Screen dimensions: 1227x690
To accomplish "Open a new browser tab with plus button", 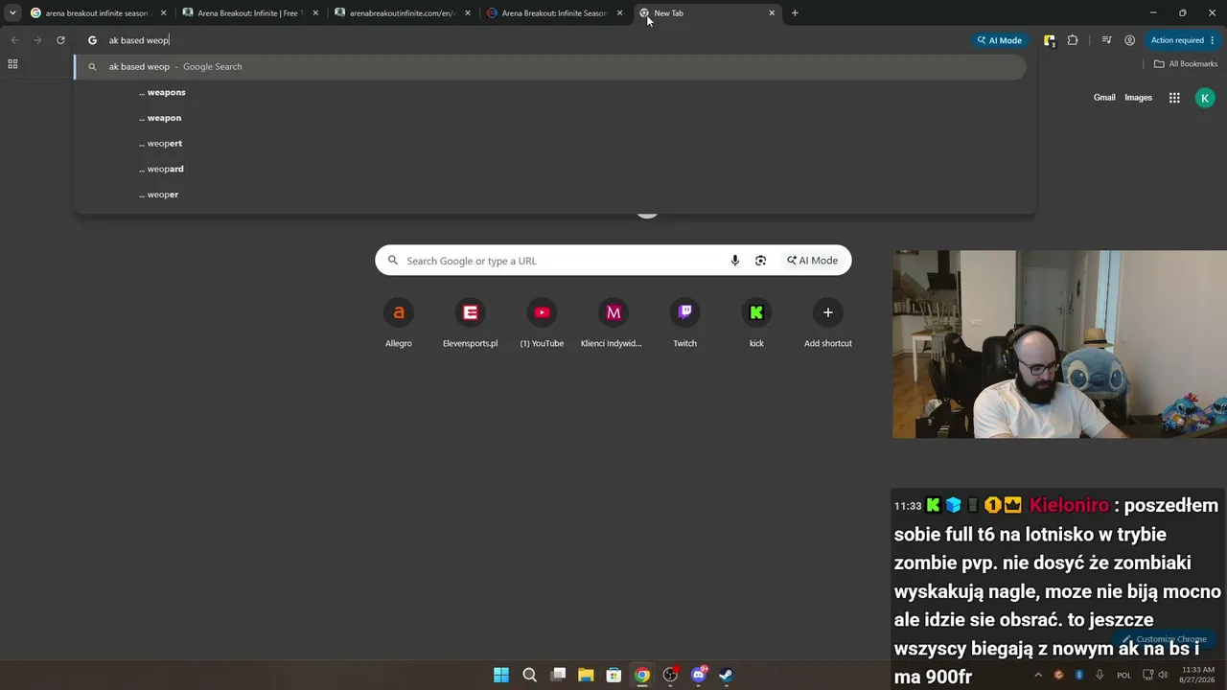I will (x=795, y=13).
